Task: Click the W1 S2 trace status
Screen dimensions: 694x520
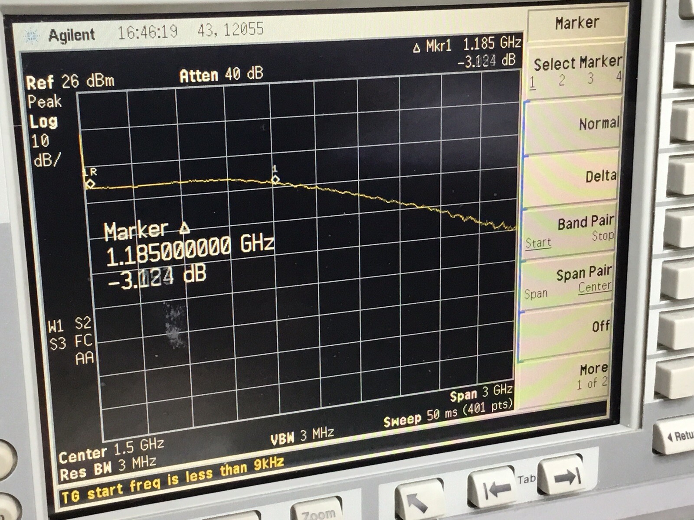Action: point(70,324)
